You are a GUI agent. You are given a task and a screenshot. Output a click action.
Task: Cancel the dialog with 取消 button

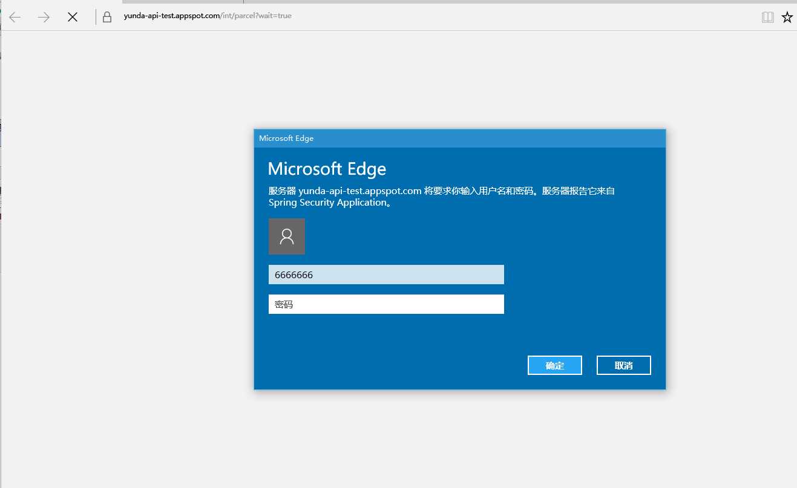point(624,365)
